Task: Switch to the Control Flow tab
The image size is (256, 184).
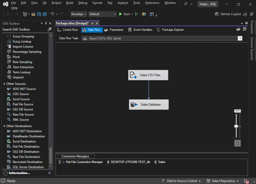Action: point(67,30)
